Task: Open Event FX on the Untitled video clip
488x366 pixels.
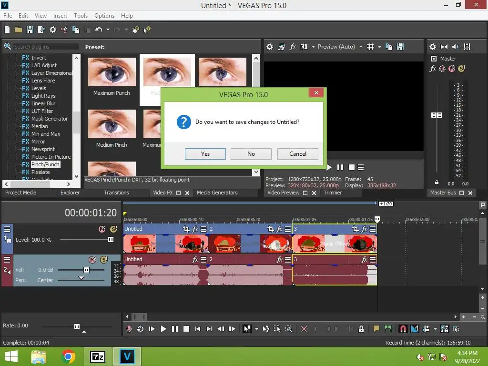Action: (195, 229)
